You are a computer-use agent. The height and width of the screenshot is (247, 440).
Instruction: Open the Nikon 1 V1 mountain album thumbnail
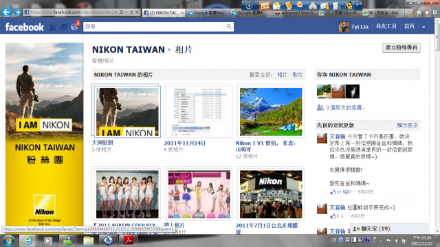pos(271,111)
